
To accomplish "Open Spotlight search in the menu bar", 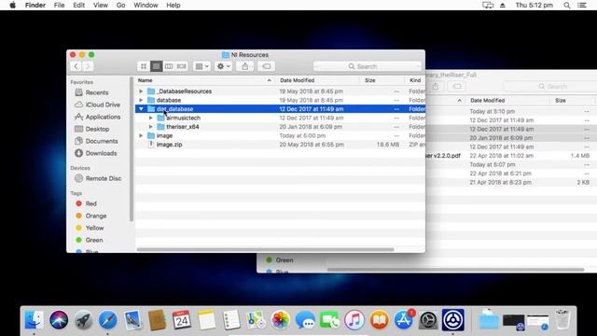I will point(567,5).
